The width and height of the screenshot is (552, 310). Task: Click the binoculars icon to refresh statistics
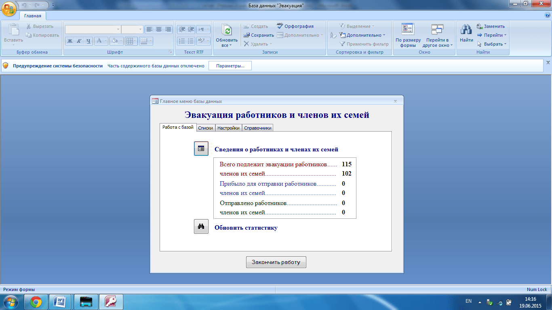[x=201, y=227]
